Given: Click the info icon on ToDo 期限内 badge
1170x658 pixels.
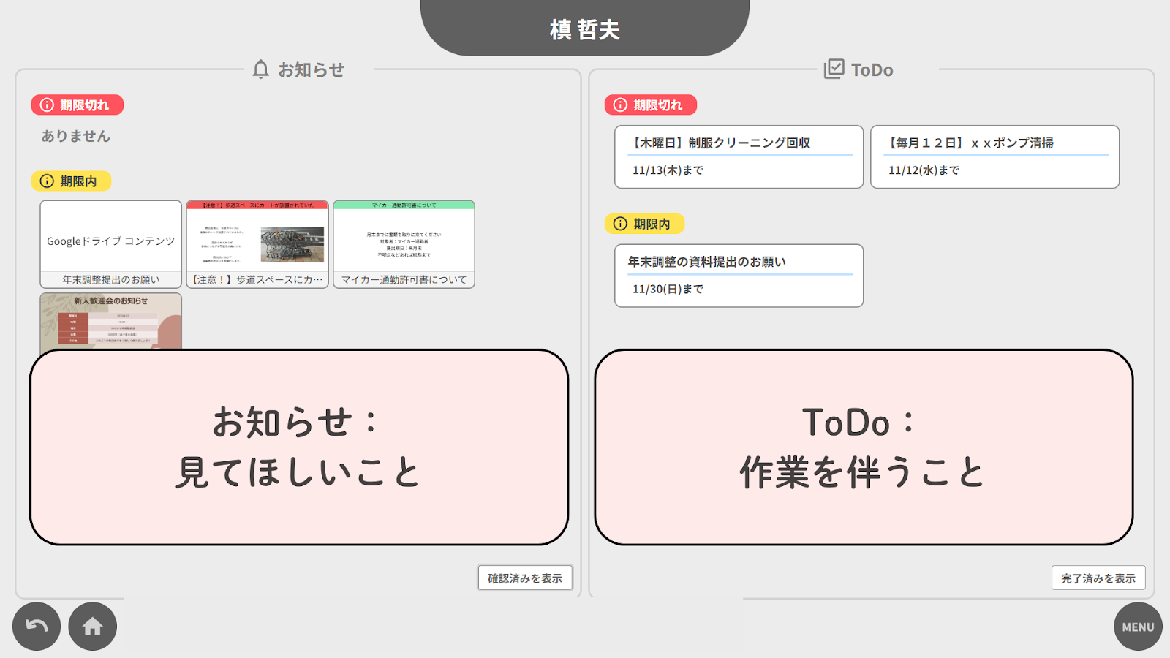Looking at the screenshot, I should [618, 224].
